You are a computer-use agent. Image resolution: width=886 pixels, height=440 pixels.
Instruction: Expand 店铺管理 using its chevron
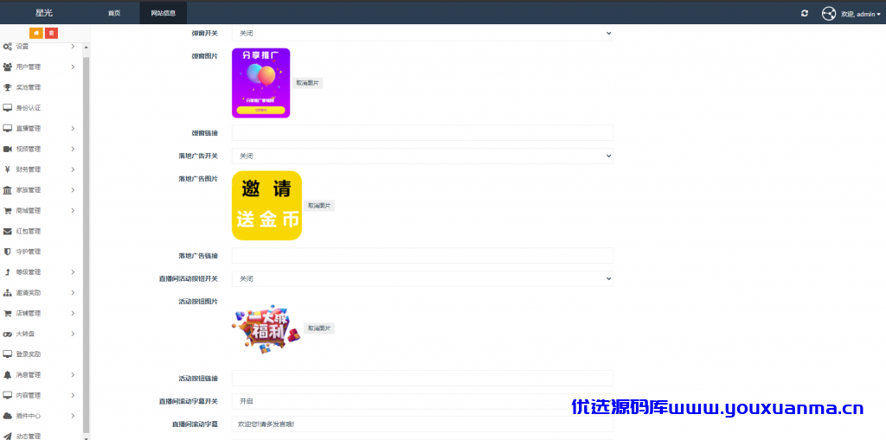point(73,313)
